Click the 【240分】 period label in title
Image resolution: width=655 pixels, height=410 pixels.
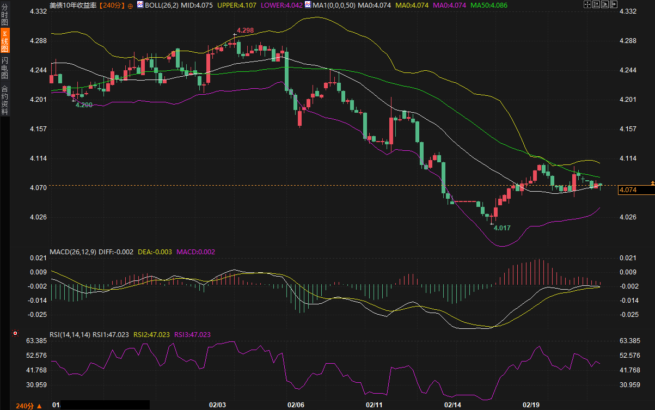click(111, 5)
